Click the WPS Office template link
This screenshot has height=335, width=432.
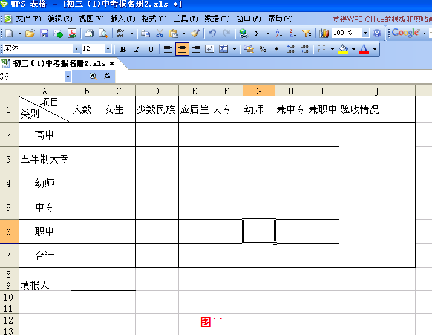pos(381,19)
